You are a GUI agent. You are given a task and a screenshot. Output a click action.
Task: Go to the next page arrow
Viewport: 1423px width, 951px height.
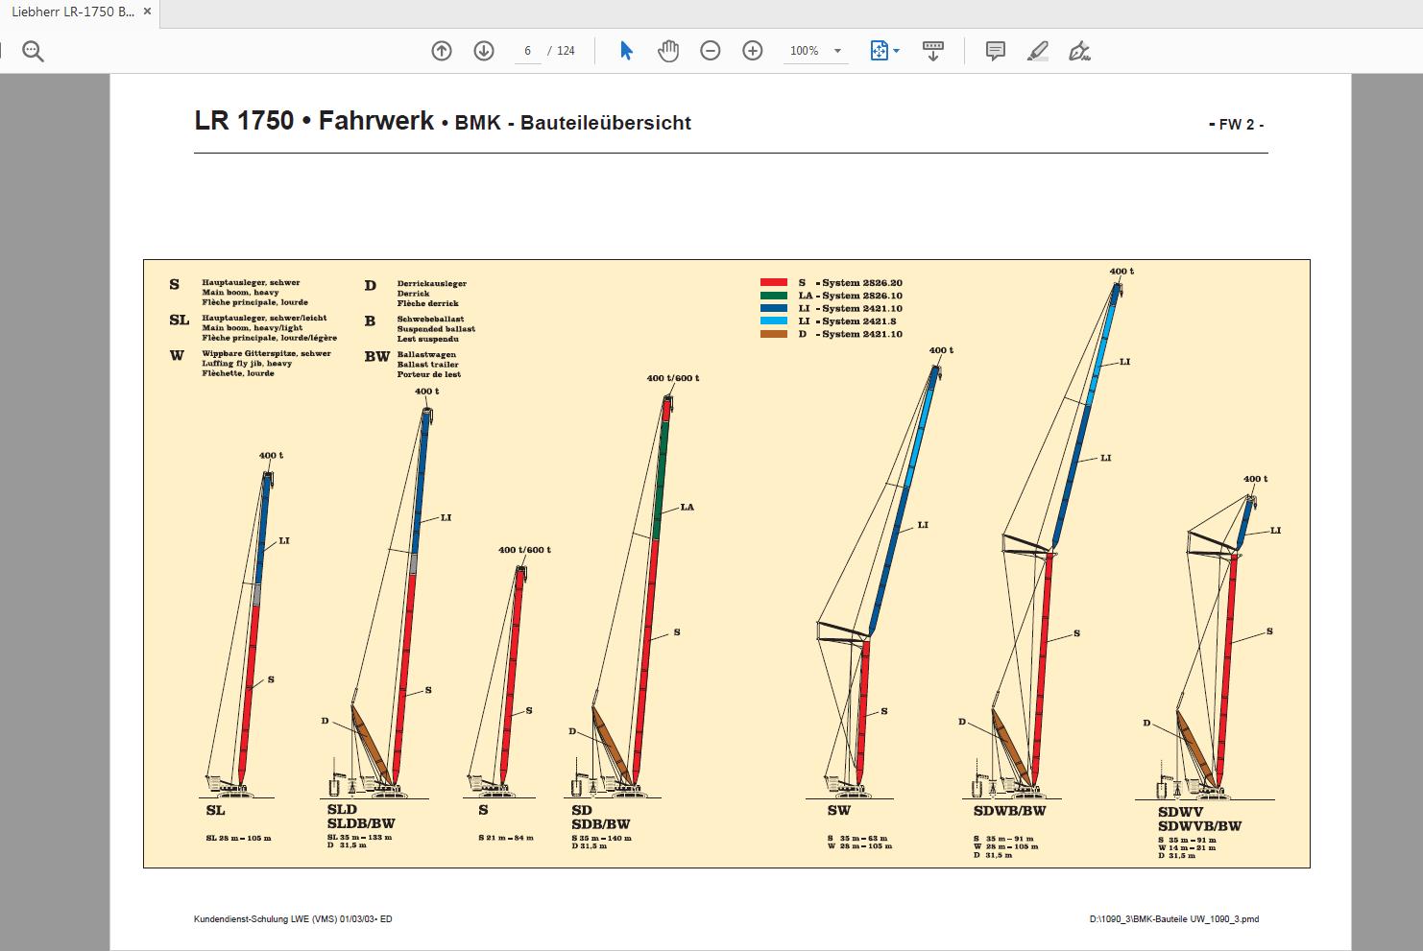(484, 51)
